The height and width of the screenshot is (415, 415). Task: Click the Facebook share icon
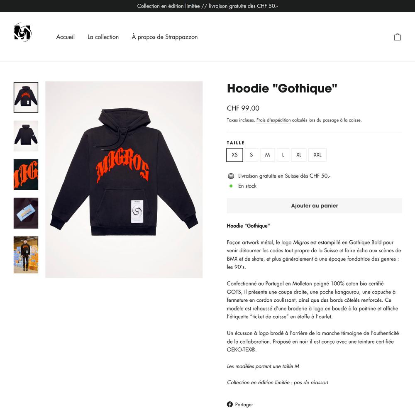[230, 404]
